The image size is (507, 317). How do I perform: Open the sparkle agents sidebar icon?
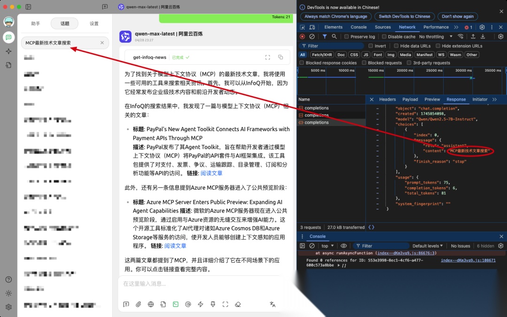[9, 52]
